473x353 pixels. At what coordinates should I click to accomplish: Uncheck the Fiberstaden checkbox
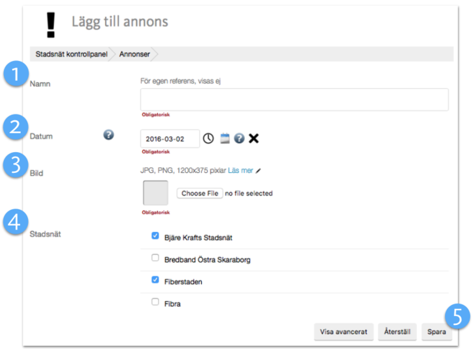point(155,280)
